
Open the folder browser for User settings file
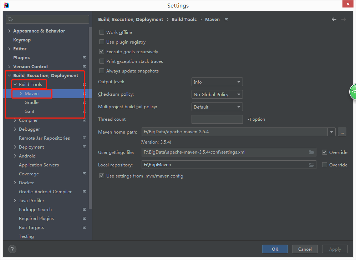tap(311, 152)
